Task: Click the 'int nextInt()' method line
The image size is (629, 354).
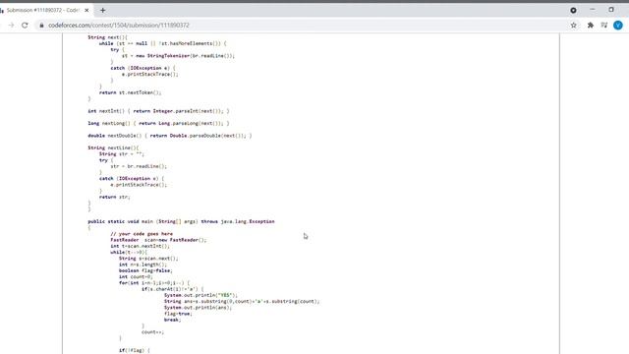Action: [x=158, y=111]
